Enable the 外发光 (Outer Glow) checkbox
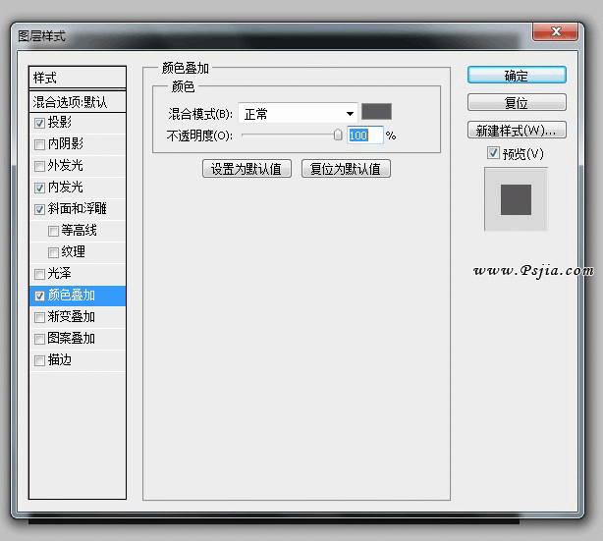Screen dimensions: 603x541 [39, 166]
